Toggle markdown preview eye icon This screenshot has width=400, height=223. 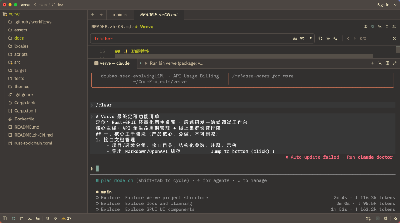point(366,27)
